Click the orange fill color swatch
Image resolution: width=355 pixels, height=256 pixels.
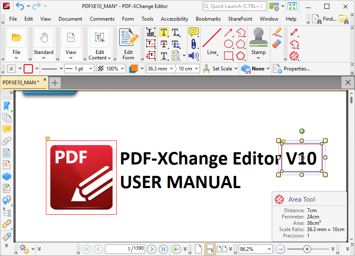pyautogui.click(x=133, y=68)
